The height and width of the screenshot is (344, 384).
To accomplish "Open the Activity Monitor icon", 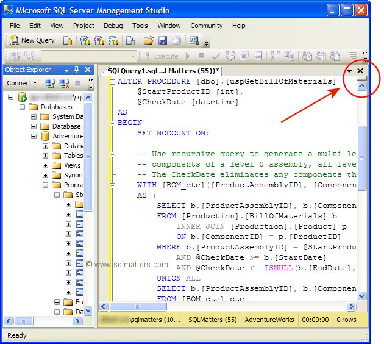I will click(194, 40).
